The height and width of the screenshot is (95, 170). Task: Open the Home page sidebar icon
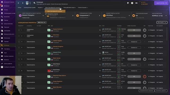coord(2,2)
